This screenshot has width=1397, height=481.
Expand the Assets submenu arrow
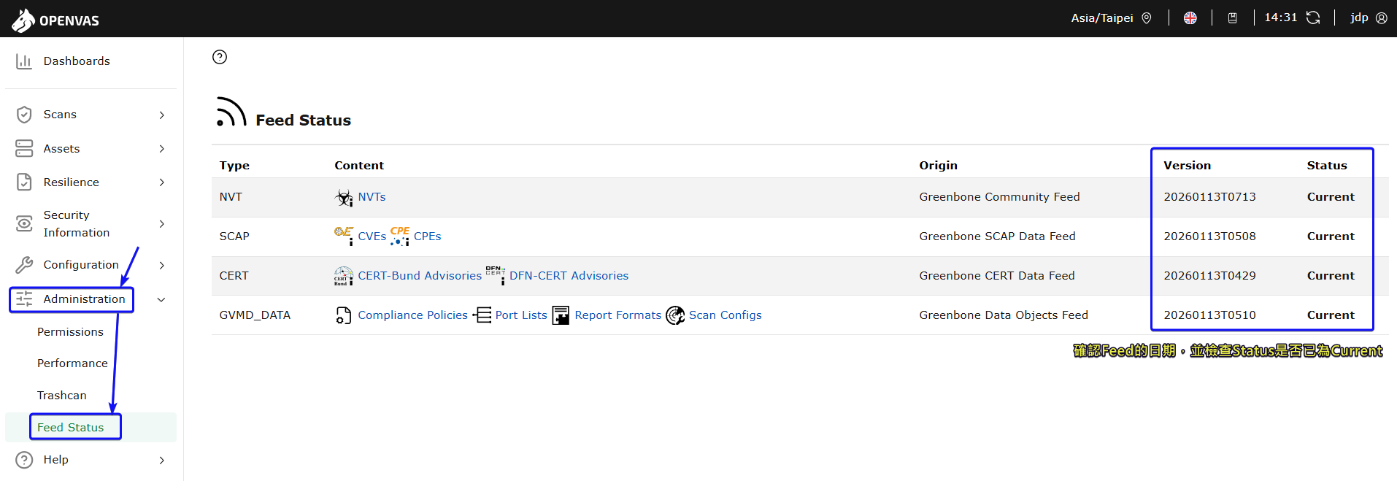pyautogui.click(x=161, y=149)
